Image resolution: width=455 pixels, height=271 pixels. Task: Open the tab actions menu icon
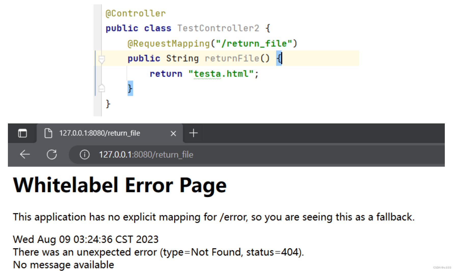(x=22, y=133)
